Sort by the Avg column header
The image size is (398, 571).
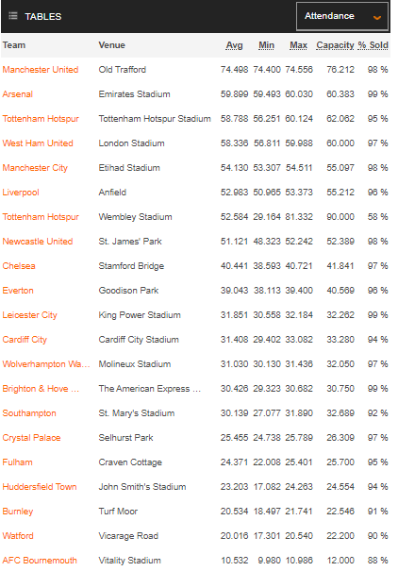pos(234,45)
